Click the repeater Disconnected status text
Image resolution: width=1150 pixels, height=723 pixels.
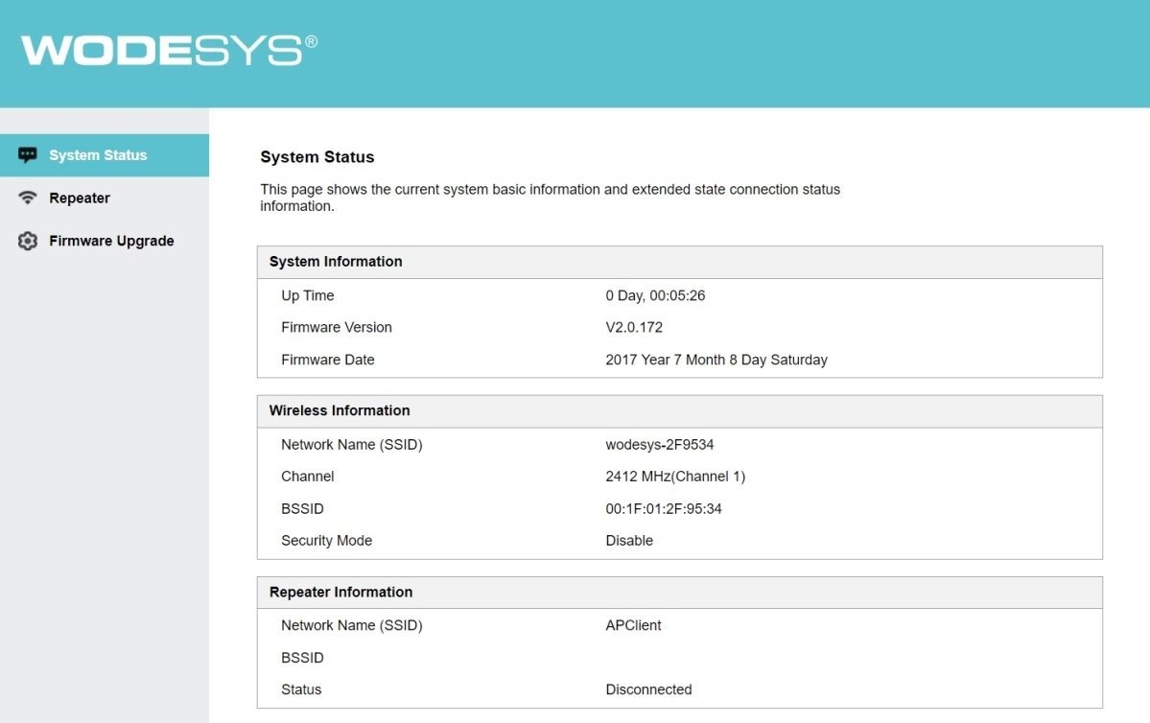[648, 689]
